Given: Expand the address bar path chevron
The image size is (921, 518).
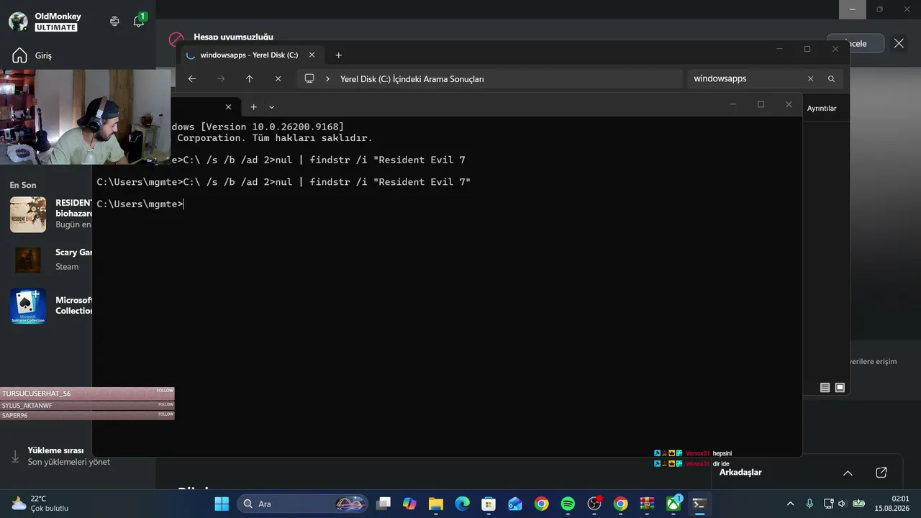Looking at the screenshot, I should click(327, 78).
